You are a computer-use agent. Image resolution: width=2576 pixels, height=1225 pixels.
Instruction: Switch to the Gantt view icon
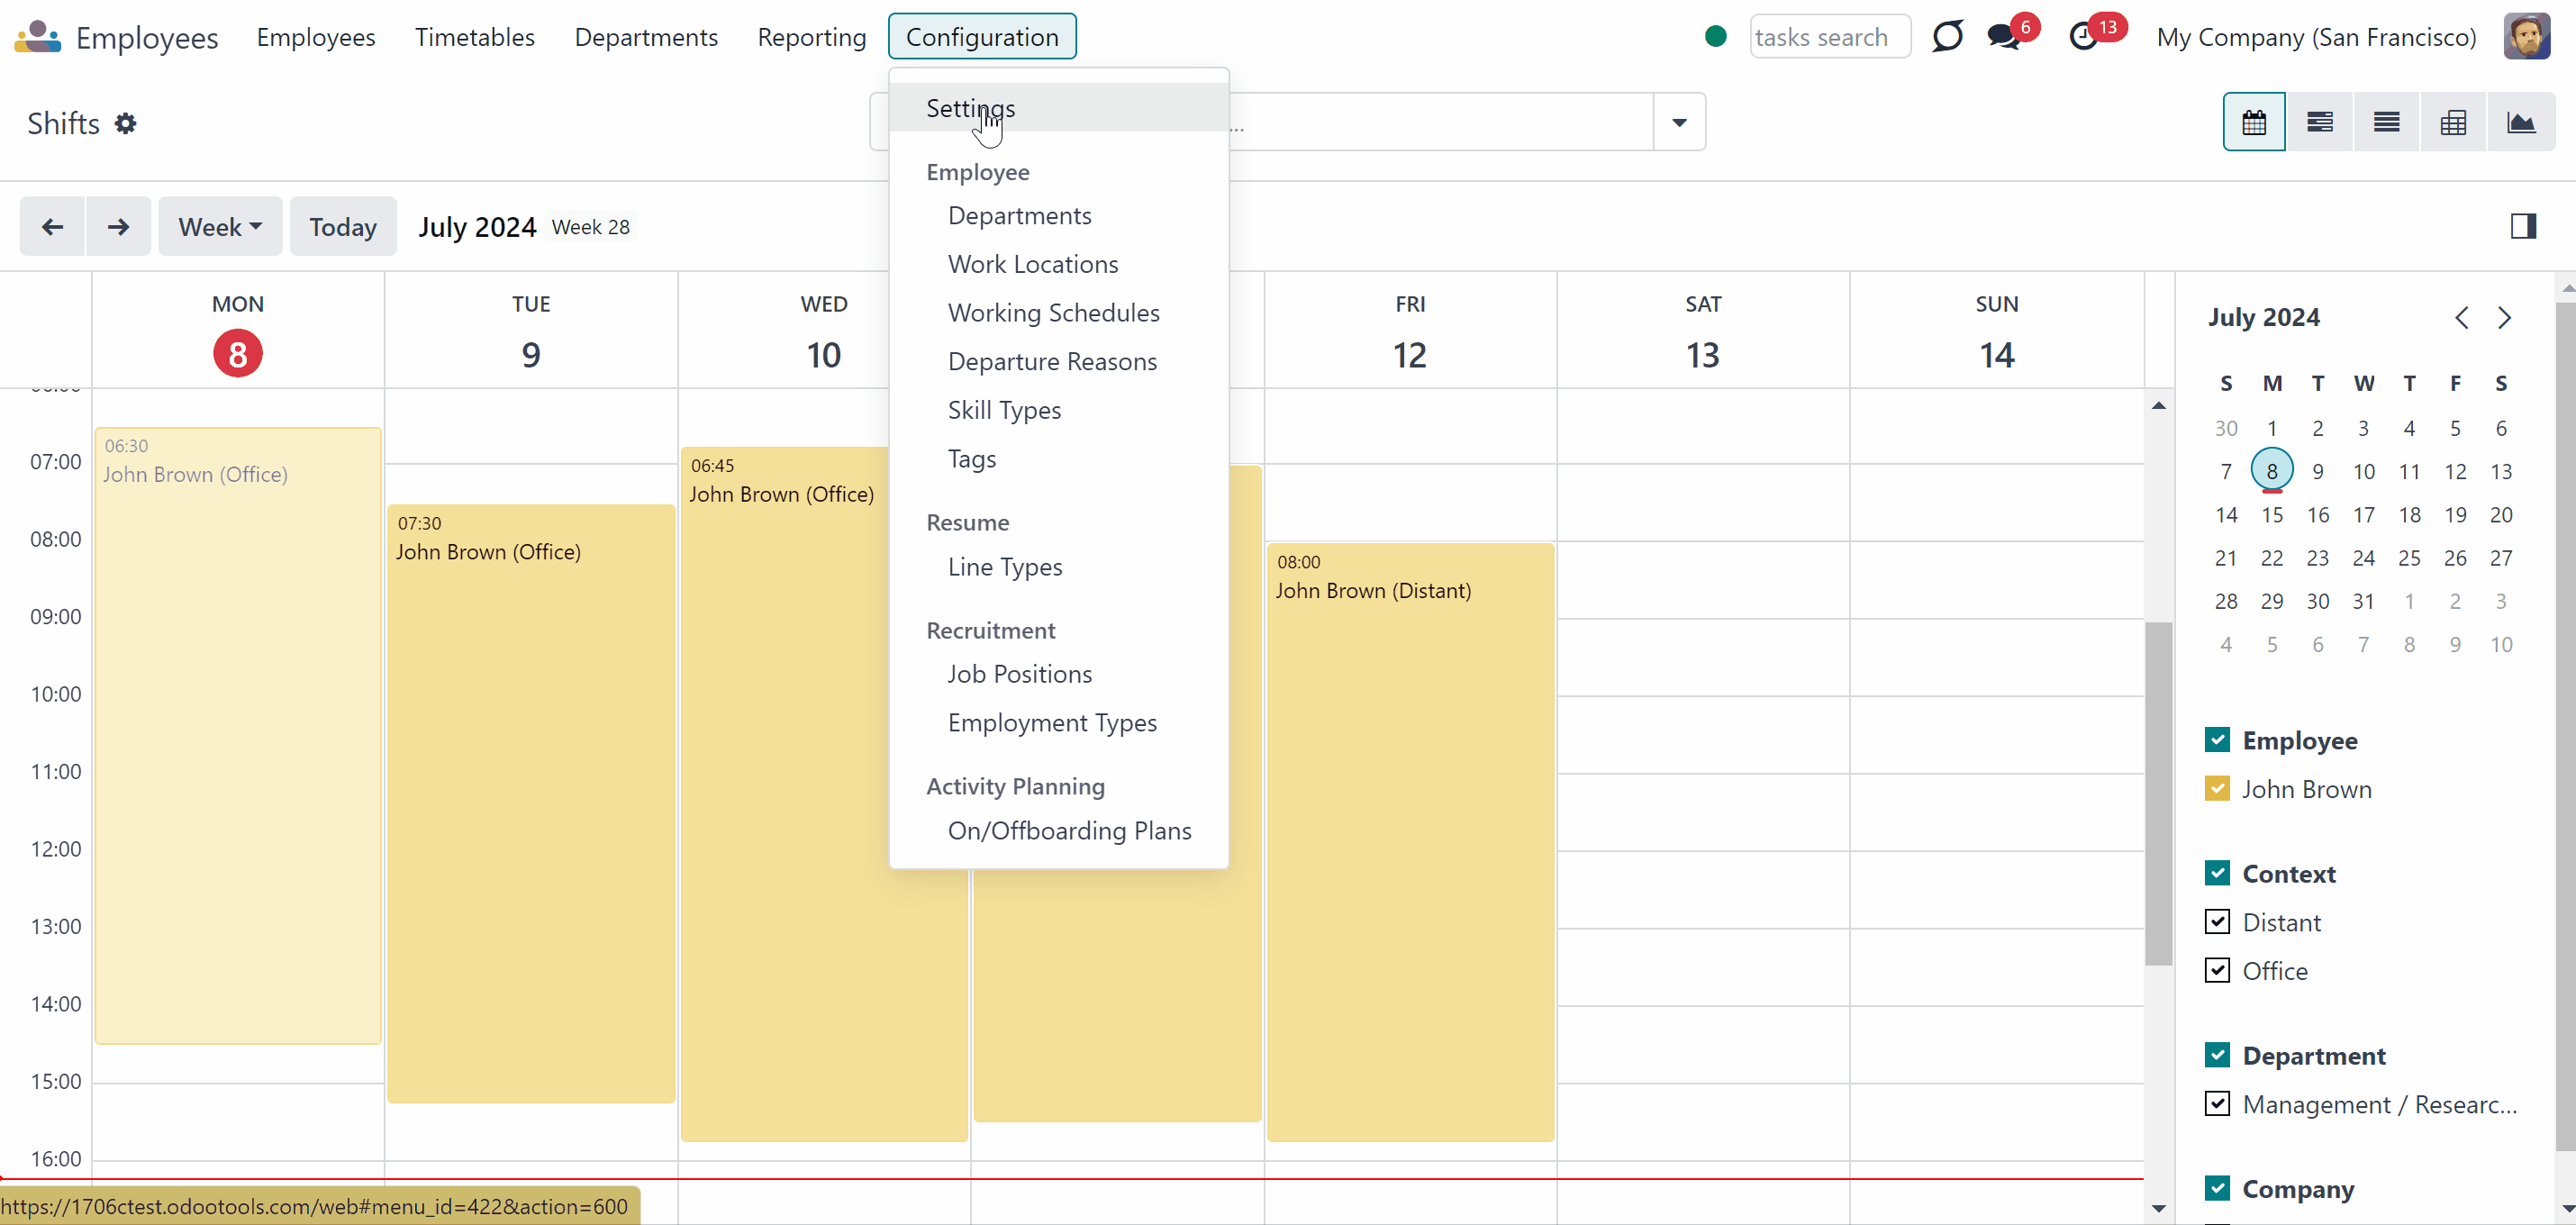tap(2320, 122)
